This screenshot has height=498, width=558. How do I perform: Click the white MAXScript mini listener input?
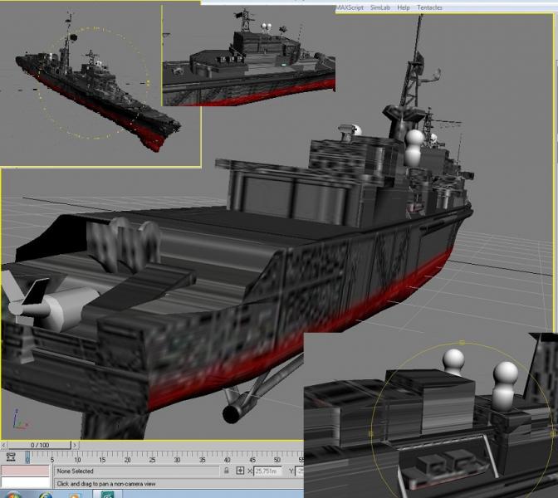[25, 482]
